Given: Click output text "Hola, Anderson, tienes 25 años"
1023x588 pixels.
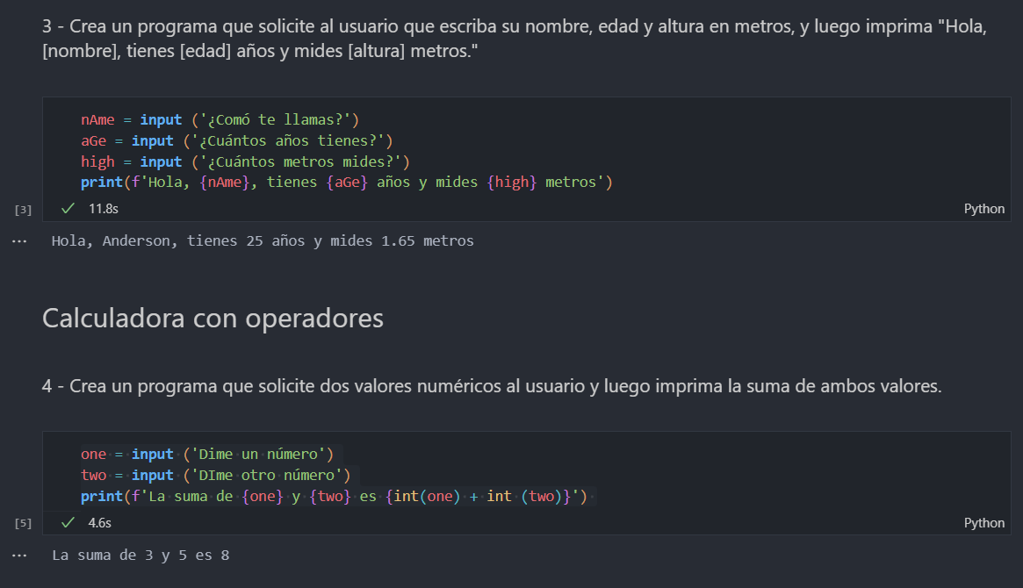Looking at the screenshot, I should click(263, 241).
